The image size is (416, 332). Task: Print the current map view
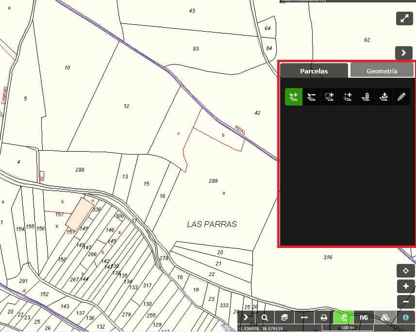tap(324, 317)
